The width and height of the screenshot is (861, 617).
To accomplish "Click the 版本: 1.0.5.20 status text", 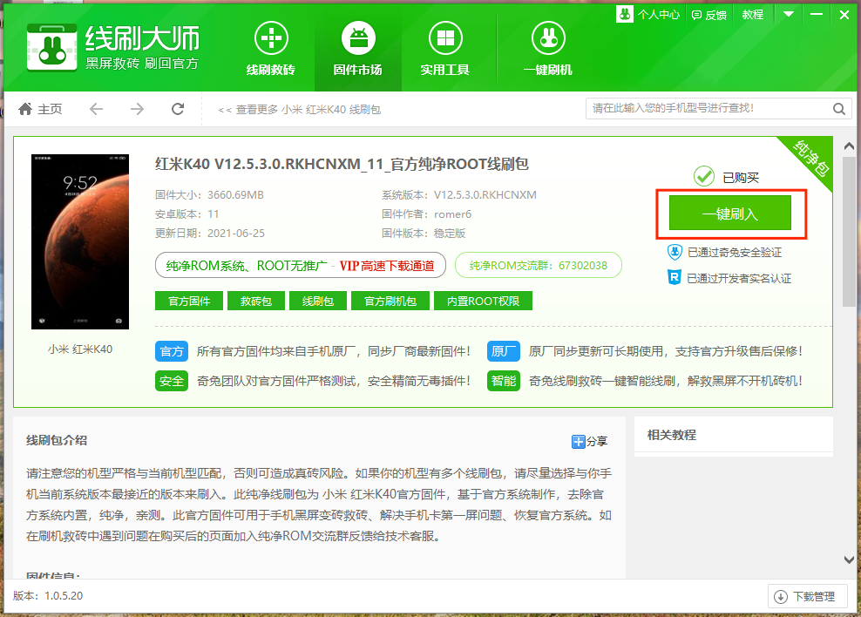I will 48,596.
